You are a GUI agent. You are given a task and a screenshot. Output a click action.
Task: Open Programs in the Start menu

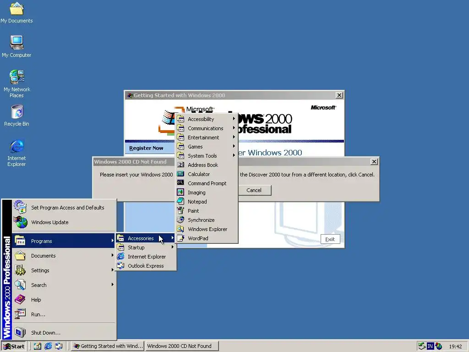click(x=64, y=241)
